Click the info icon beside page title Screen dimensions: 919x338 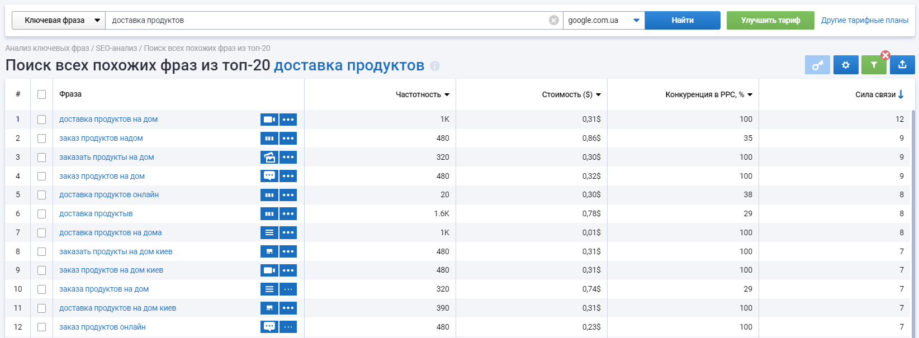coord(435,66)
